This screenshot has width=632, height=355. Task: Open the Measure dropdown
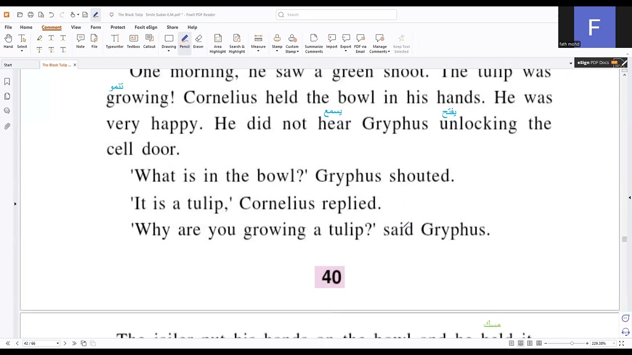pos(258,51)
